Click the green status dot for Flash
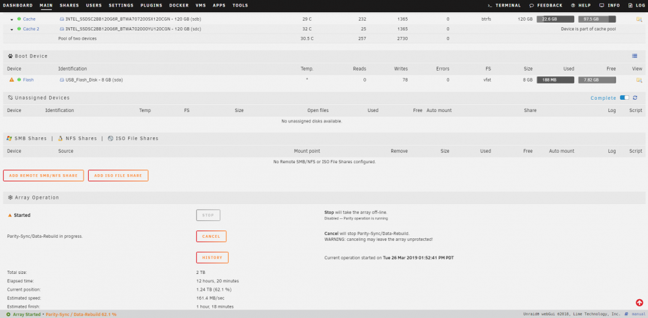 (x=19, y=80)
